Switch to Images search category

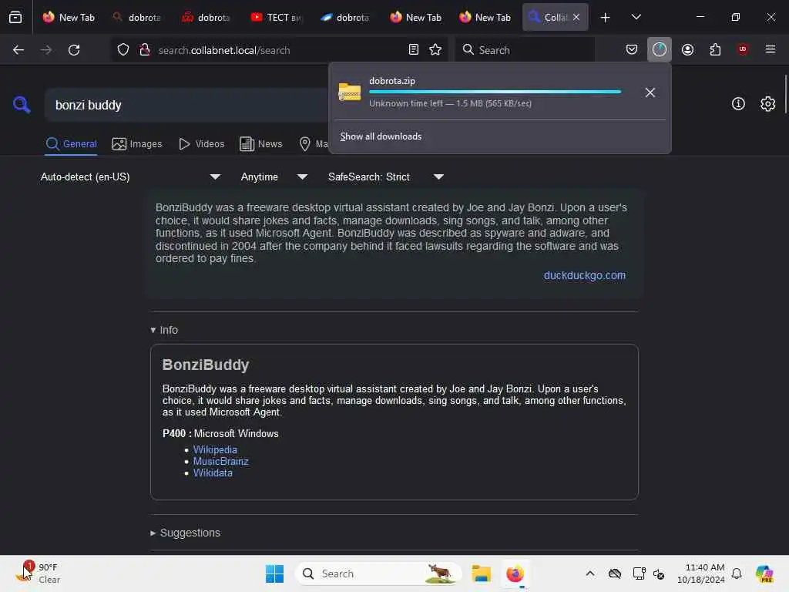[x=137, y=144]
